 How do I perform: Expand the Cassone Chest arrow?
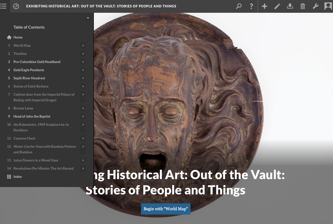point(83,138)
